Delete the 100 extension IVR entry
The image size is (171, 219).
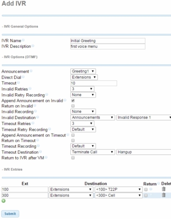click(x=164, y=189)
